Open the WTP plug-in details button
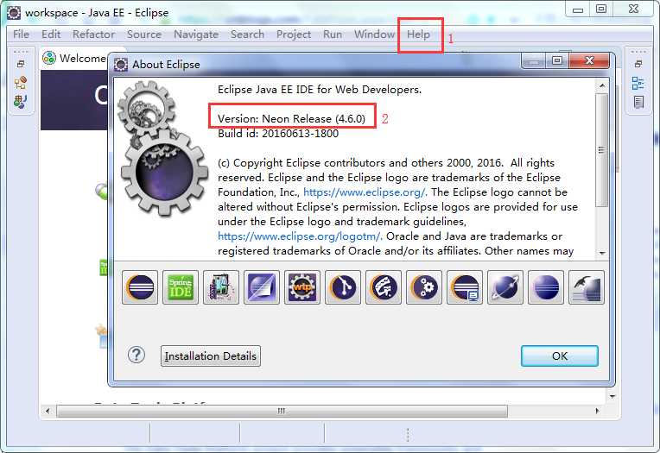 pyautogui.click(x=302, y=287)
